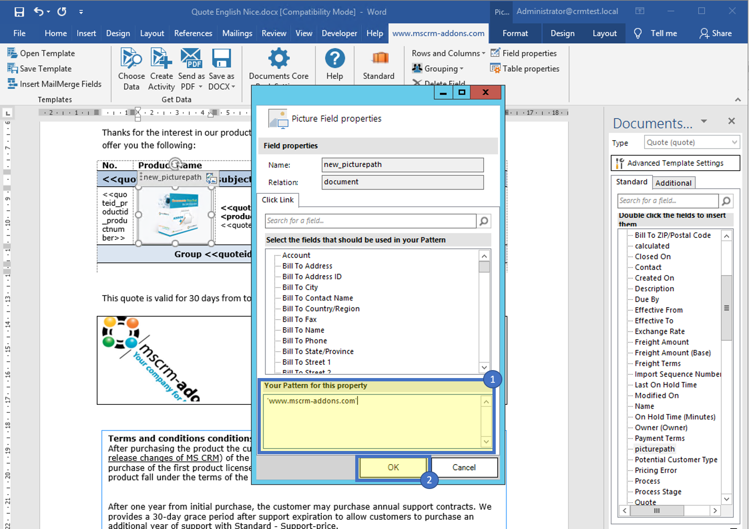749x529 pixels.
Task: Click the Name field new_picturepath
Action: click(402, 165)
